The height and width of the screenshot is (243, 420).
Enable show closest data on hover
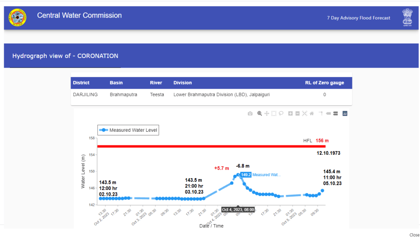(x=328, y=114)
